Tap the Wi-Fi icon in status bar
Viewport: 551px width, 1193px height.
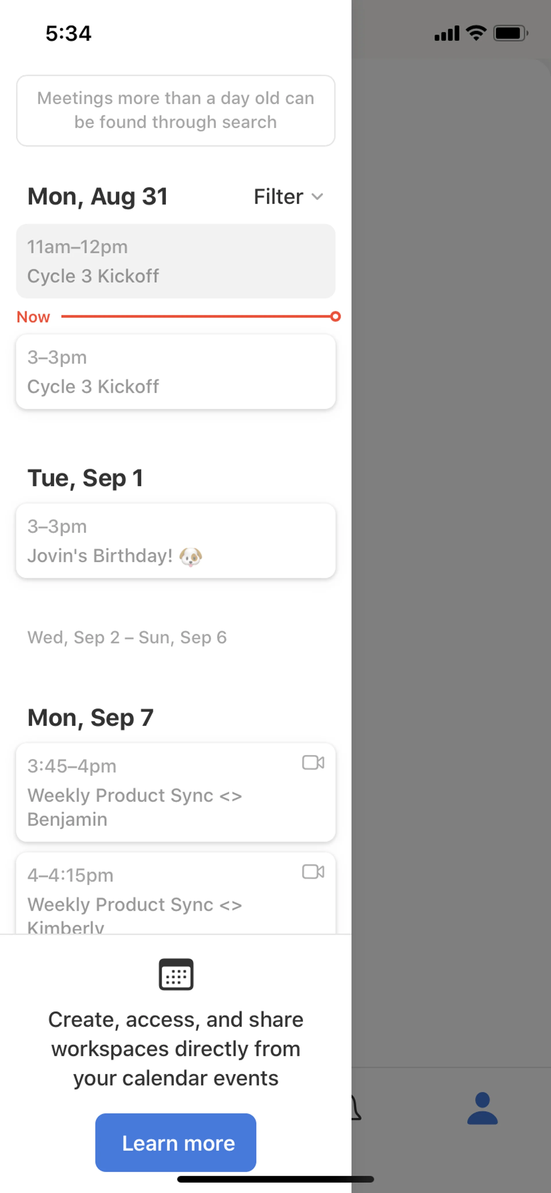coord(476,33)
